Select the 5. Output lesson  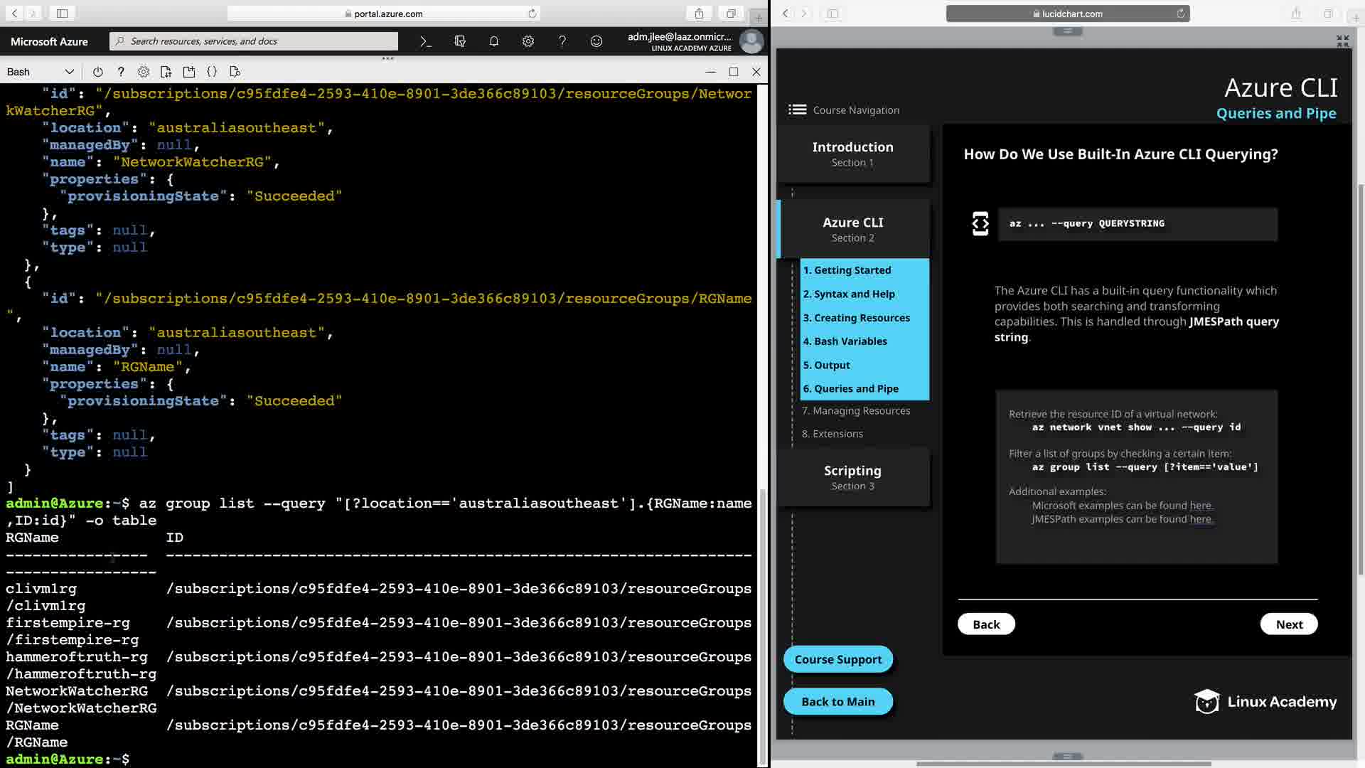point(826,365)
